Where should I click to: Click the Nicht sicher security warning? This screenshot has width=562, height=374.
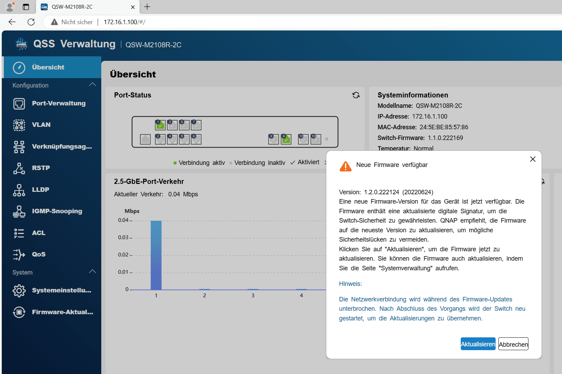tap(72, 22)
